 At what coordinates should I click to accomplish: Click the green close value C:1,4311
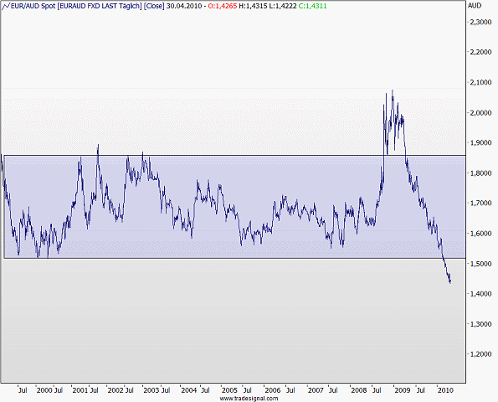(312, 6)
